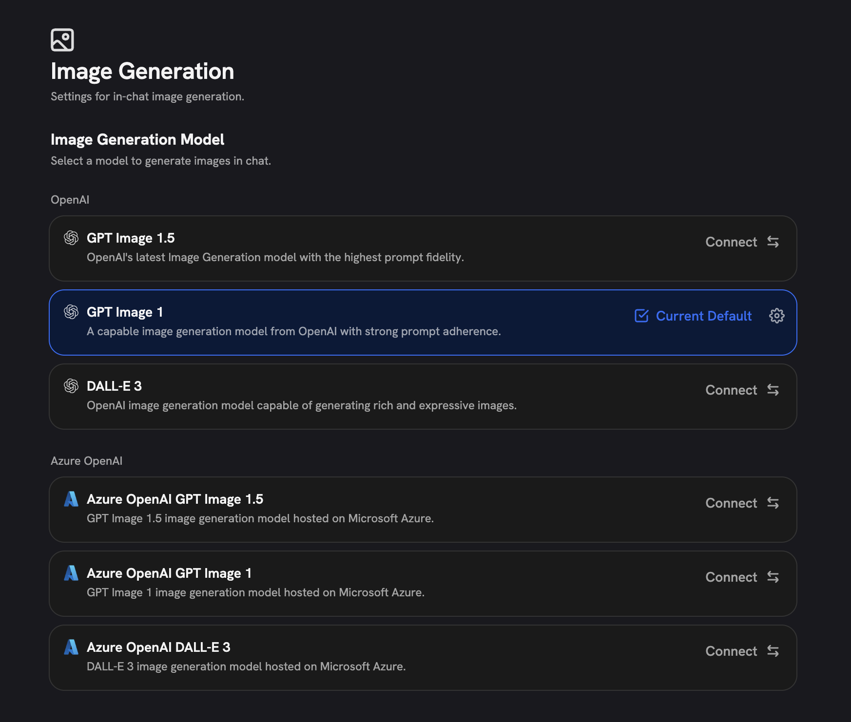Connect the GPT Image 1.5 model

[x=731, y=242]
